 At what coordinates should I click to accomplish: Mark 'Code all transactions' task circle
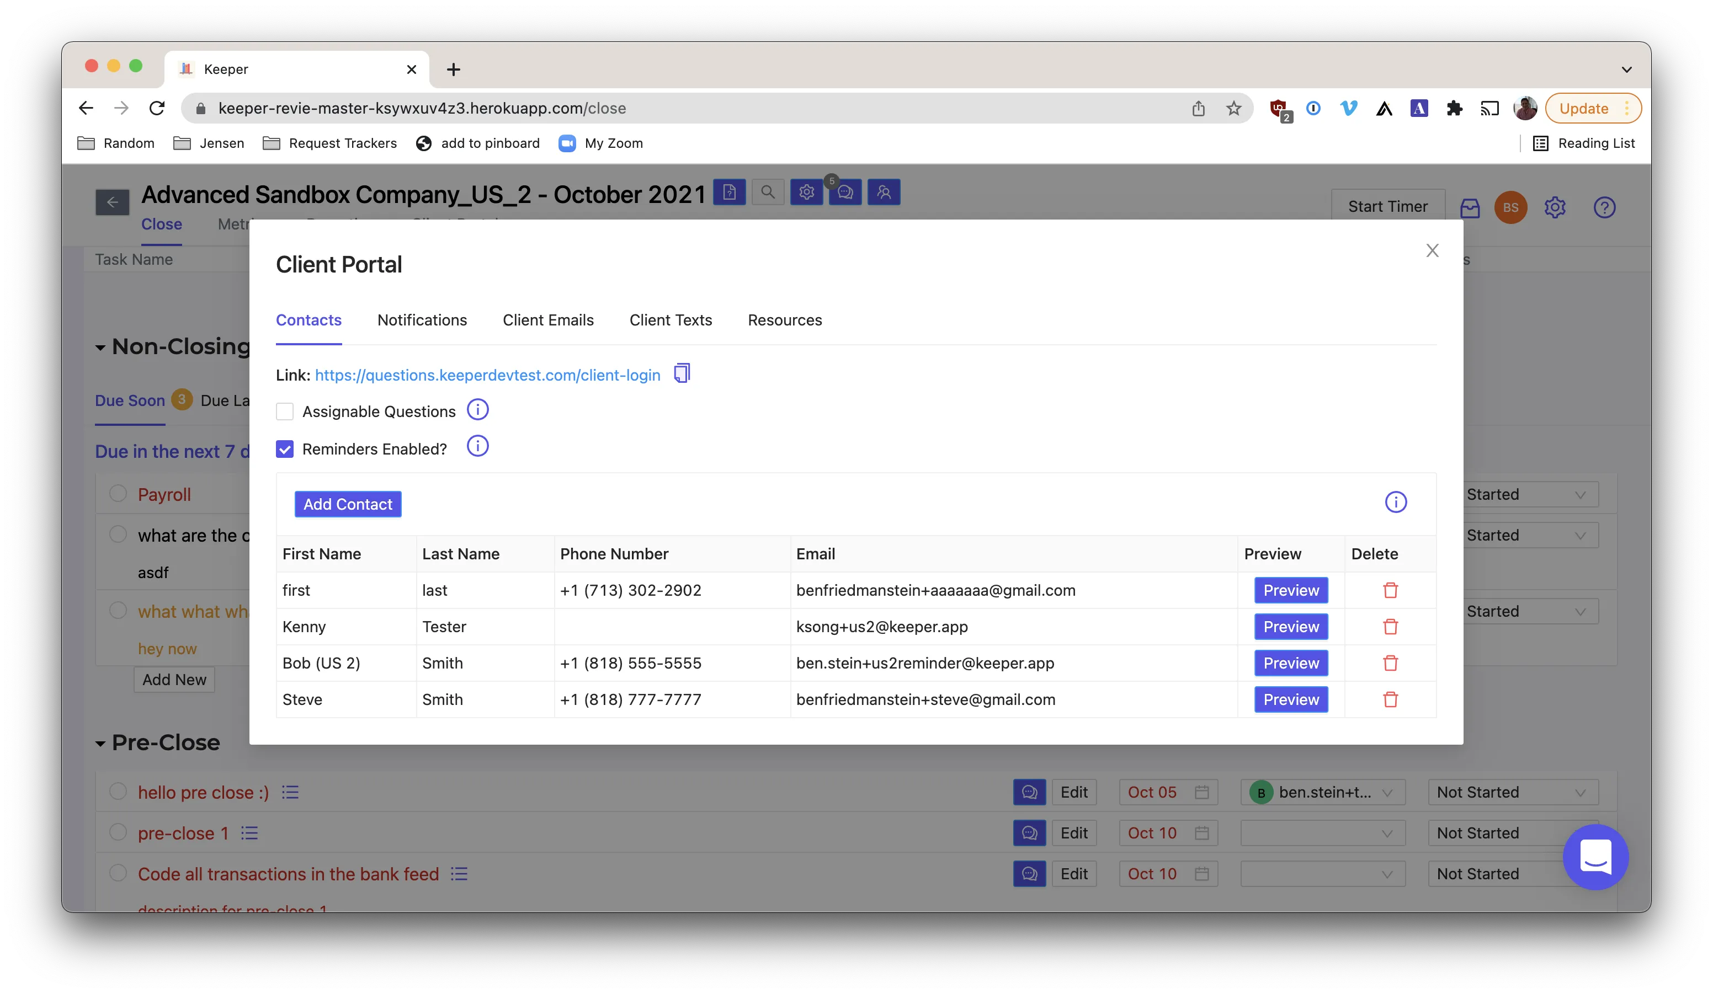(x=118, y=873)
